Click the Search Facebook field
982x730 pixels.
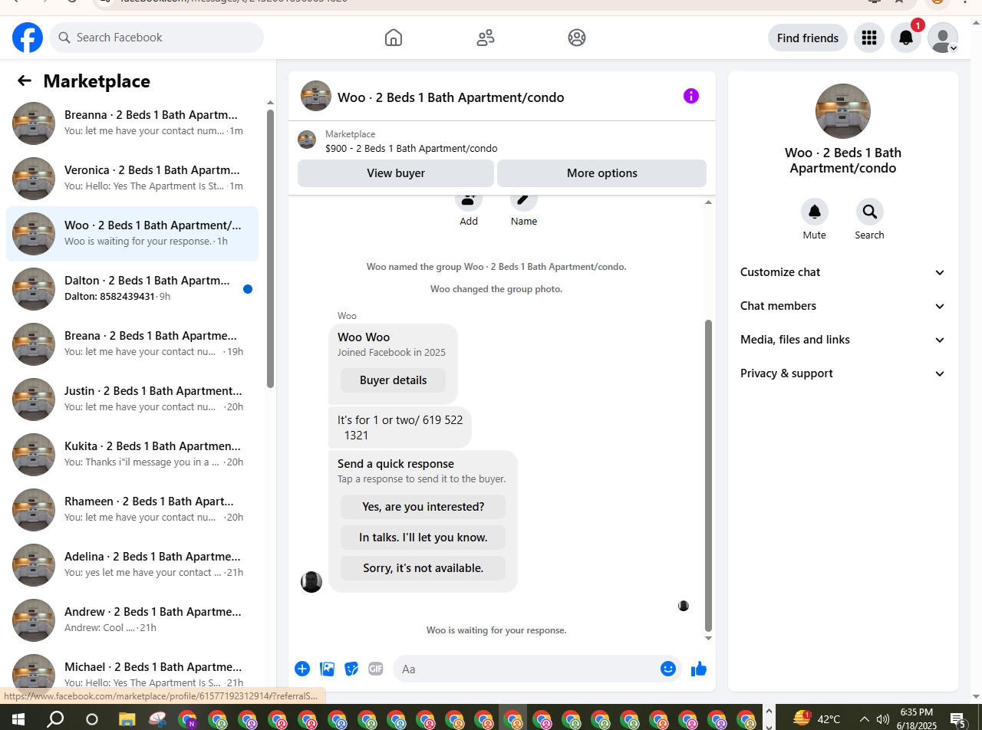tap(157, 38)
